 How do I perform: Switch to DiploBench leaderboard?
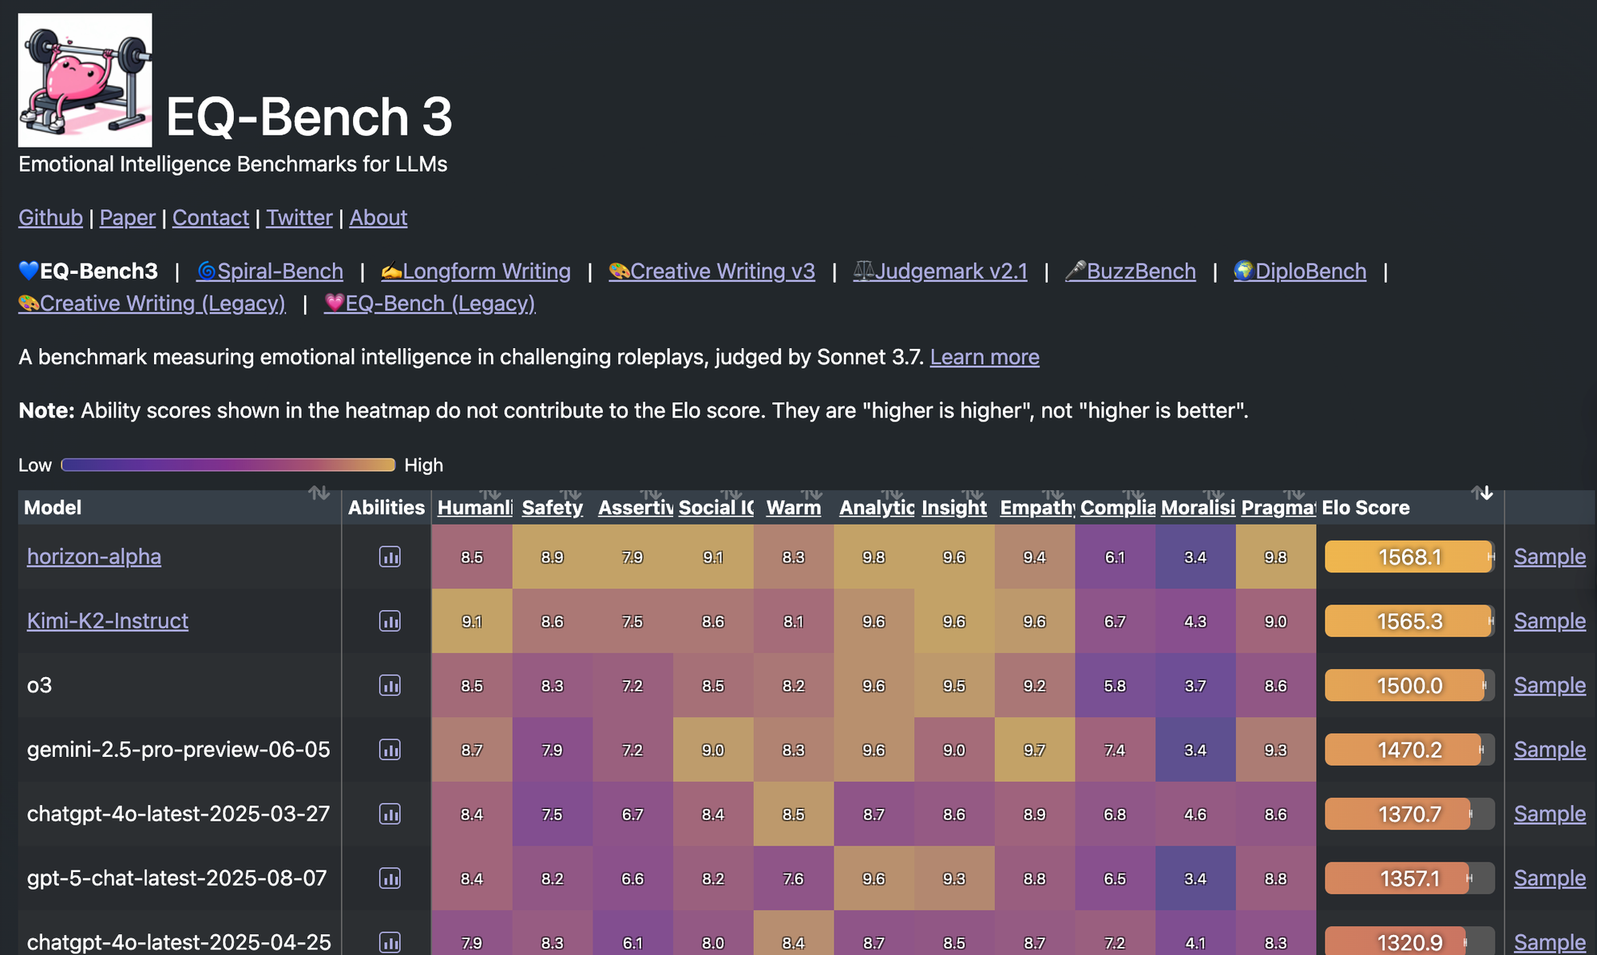coord(1300,271)
